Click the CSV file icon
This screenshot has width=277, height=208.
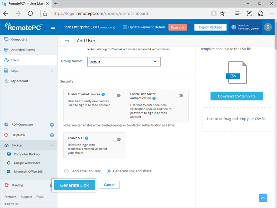238,72
